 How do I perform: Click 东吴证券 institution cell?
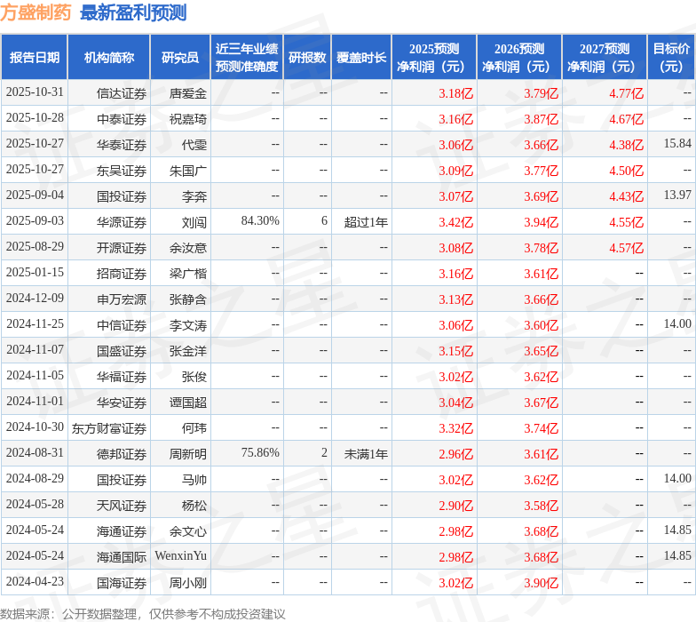click(122, 171)
